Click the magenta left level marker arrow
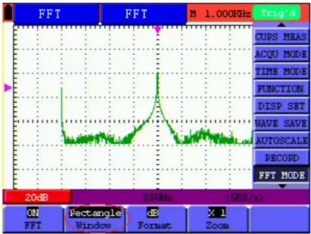The image size is (311, 234). (x=8, y=88)
